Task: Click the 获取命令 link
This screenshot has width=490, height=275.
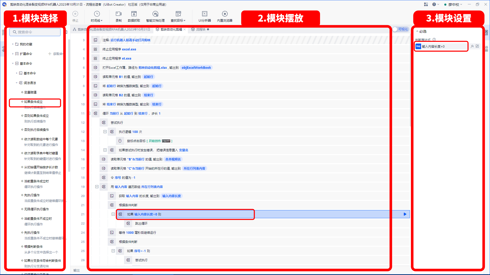Action: 56,54
